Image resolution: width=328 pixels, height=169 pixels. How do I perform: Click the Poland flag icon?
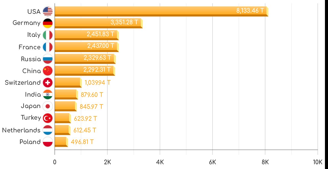tap(48, 142)
